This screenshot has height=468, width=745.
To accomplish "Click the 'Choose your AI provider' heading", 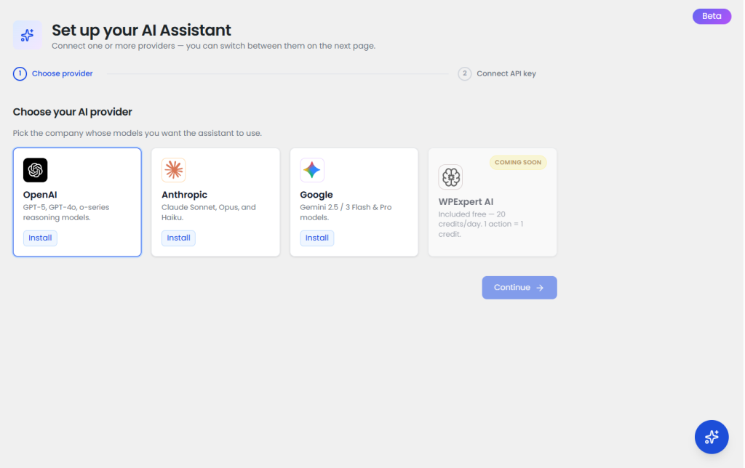I will (72, 112).
